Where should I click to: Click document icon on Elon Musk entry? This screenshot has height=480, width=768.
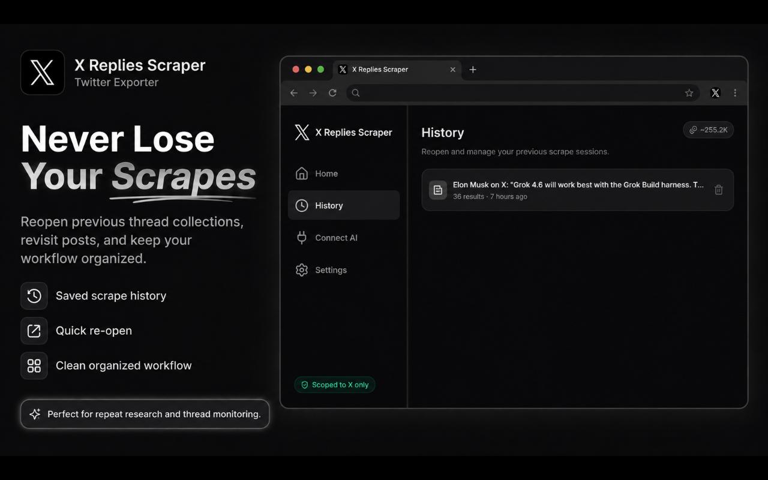[438, 190]
